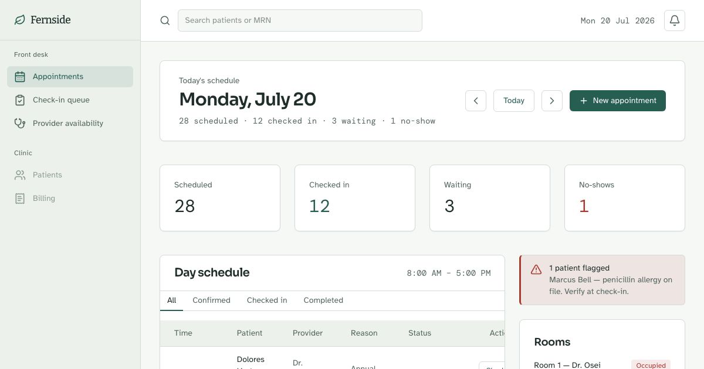Click the Fernside leaf logo icon
This screenshot has height=369, width=704.
tap(20, 20)
